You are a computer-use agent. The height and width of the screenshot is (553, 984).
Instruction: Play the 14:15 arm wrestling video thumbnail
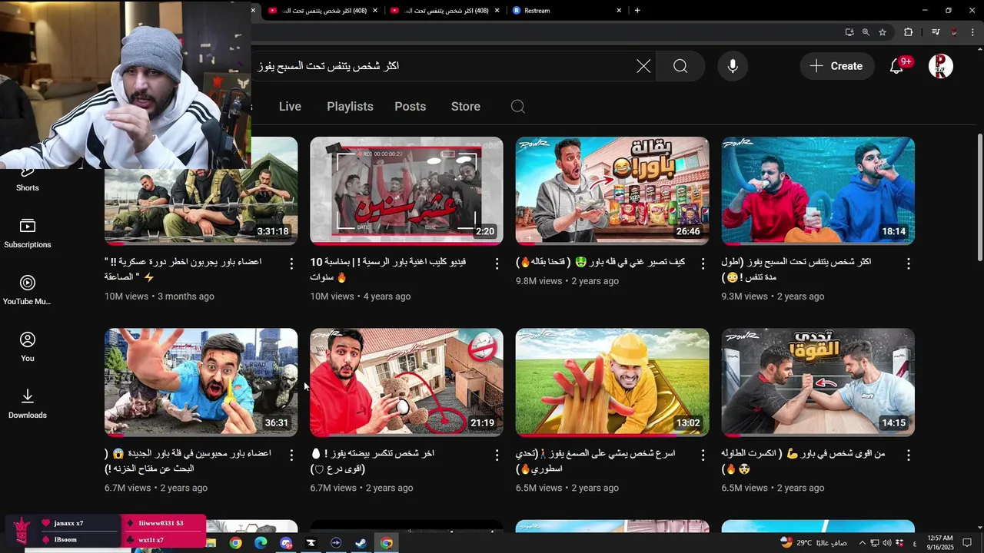(818, 382)
